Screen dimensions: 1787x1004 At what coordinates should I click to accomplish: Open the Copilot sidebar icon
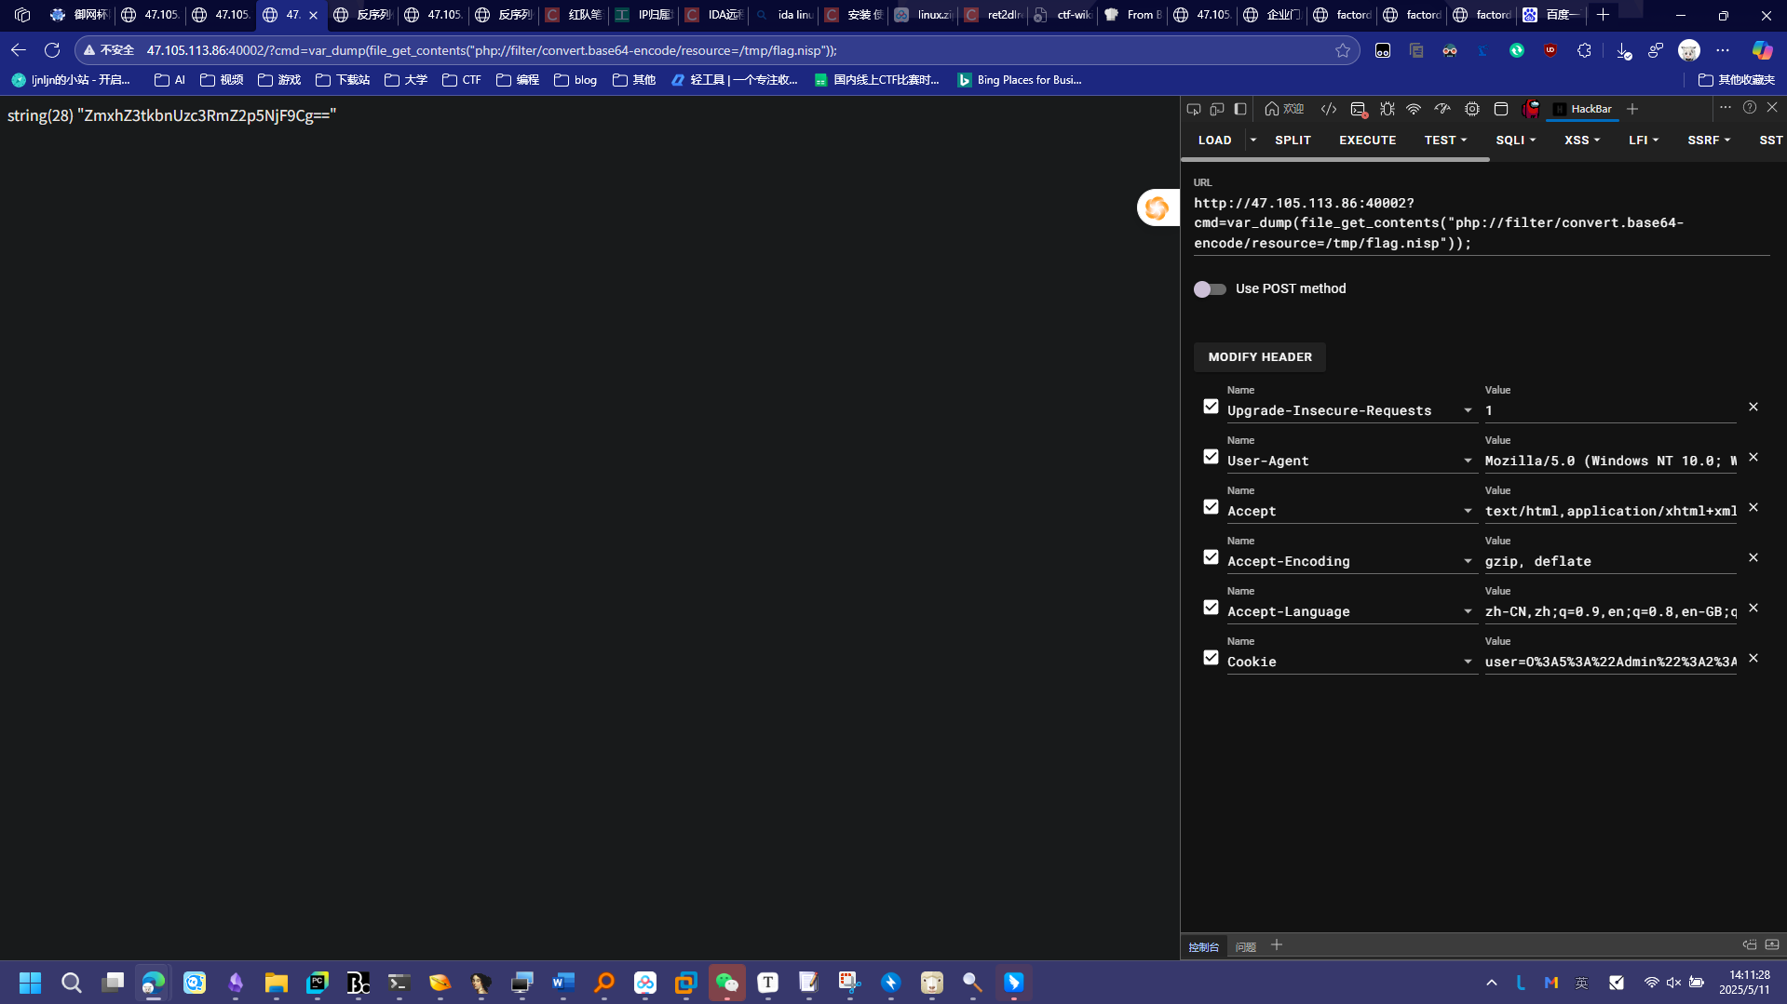[x=1762, y=50]
